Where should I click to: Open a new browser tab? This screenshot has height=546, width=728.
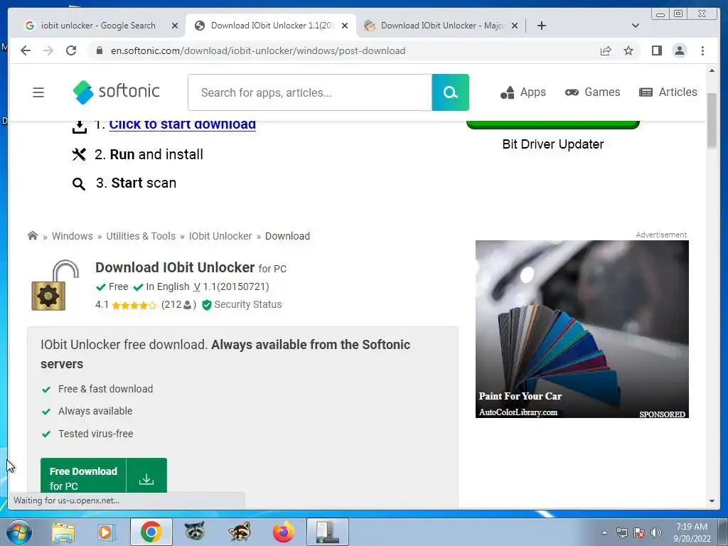coord(541,26)
